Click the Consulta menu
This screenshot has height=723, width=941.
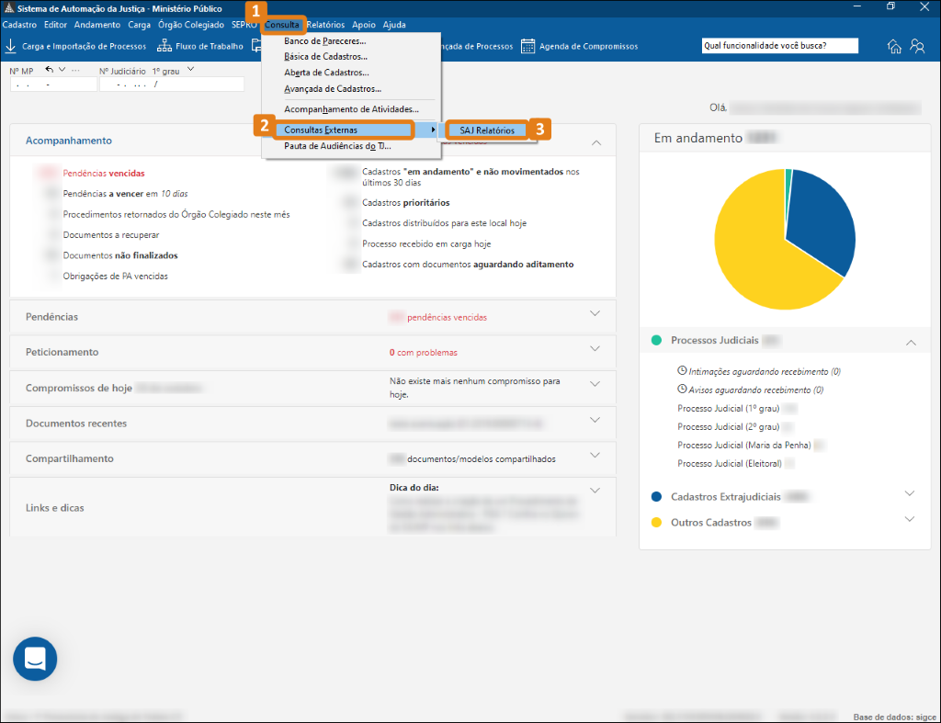pos(282,25)
